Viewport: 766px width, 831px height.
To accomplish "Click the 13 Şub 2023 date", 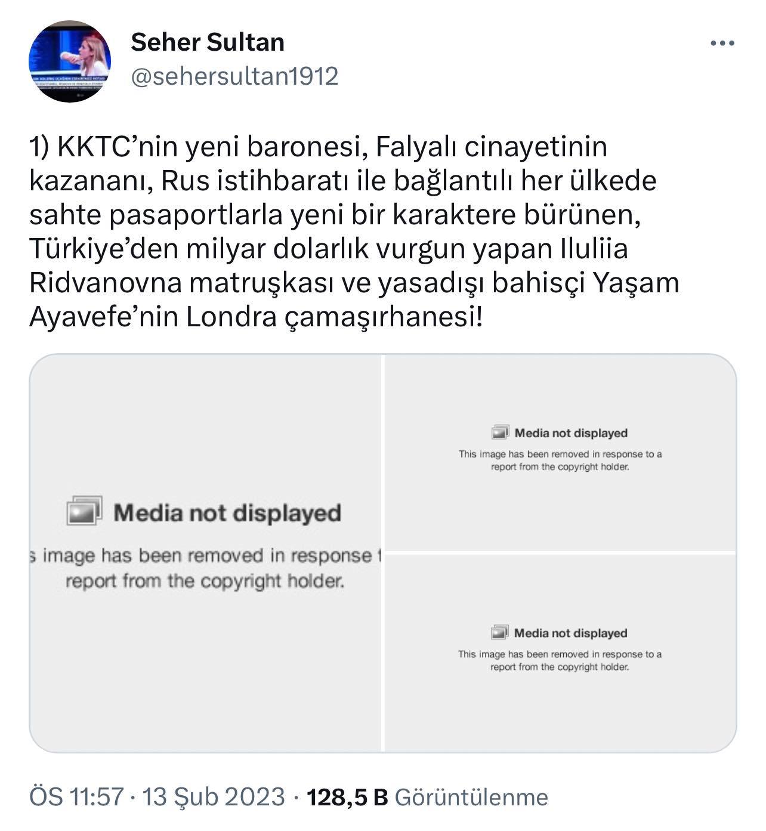I will [x=213, y=797].
